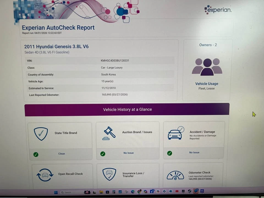
Task: Click green checkmark in Auction Brand card
Action: point(103,154)
